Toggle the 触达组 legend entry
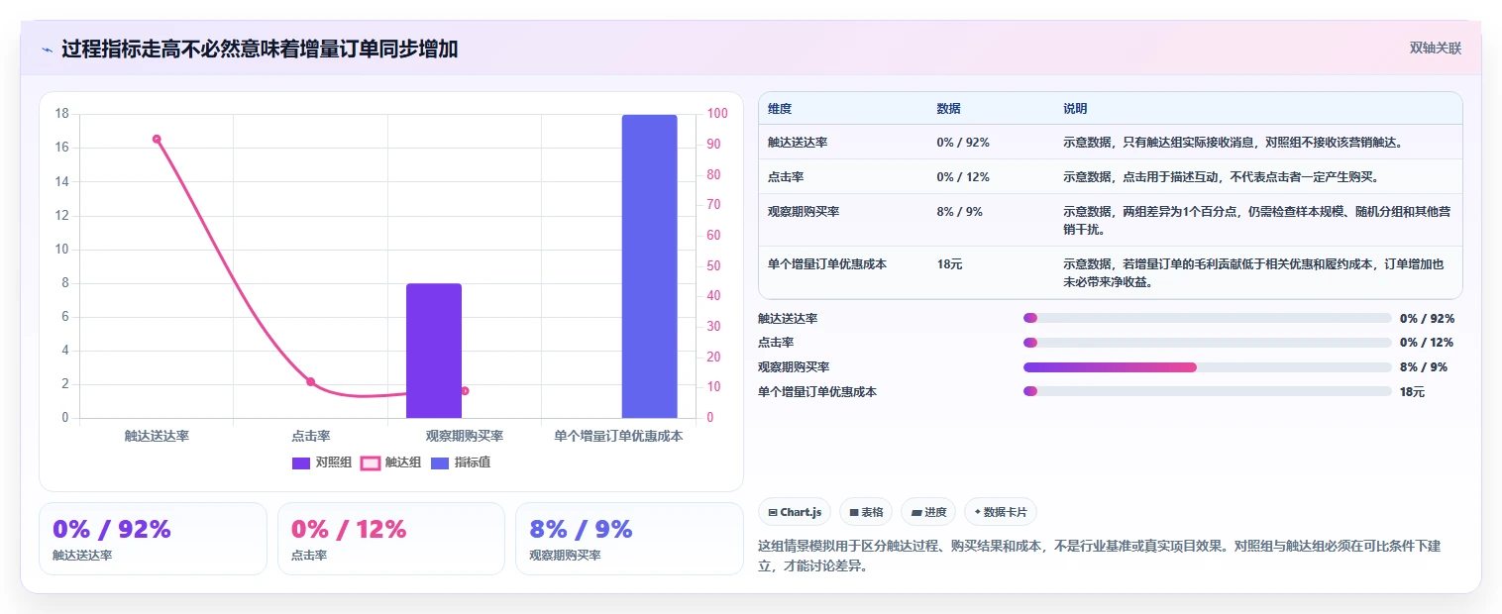The width and height of the screenshot is (1502, 614). click(390, 462)
